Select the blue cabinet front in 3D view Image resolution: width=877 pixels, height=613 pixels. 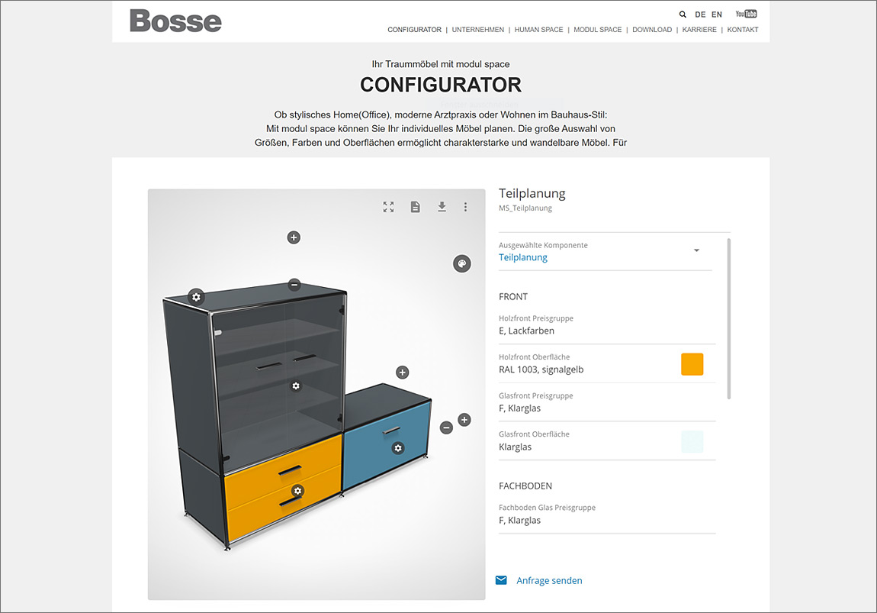click(x=369, y=448)
